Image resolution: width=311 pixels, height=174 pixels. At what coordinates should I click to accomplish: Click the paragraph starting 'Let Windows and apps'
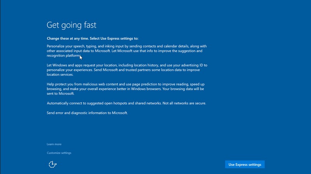[127, 70]
